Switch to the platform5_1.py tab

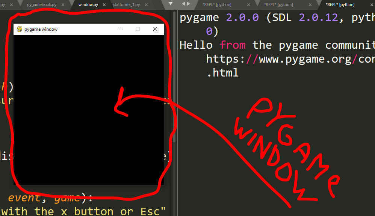[126, 4]
